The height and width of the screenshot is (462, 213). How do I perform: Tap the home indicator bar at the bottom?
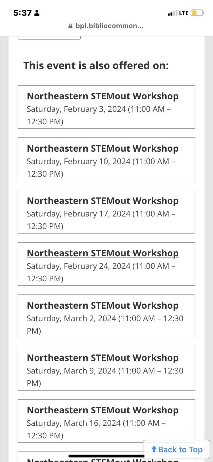pyautogui.click(x=106, y=456)
